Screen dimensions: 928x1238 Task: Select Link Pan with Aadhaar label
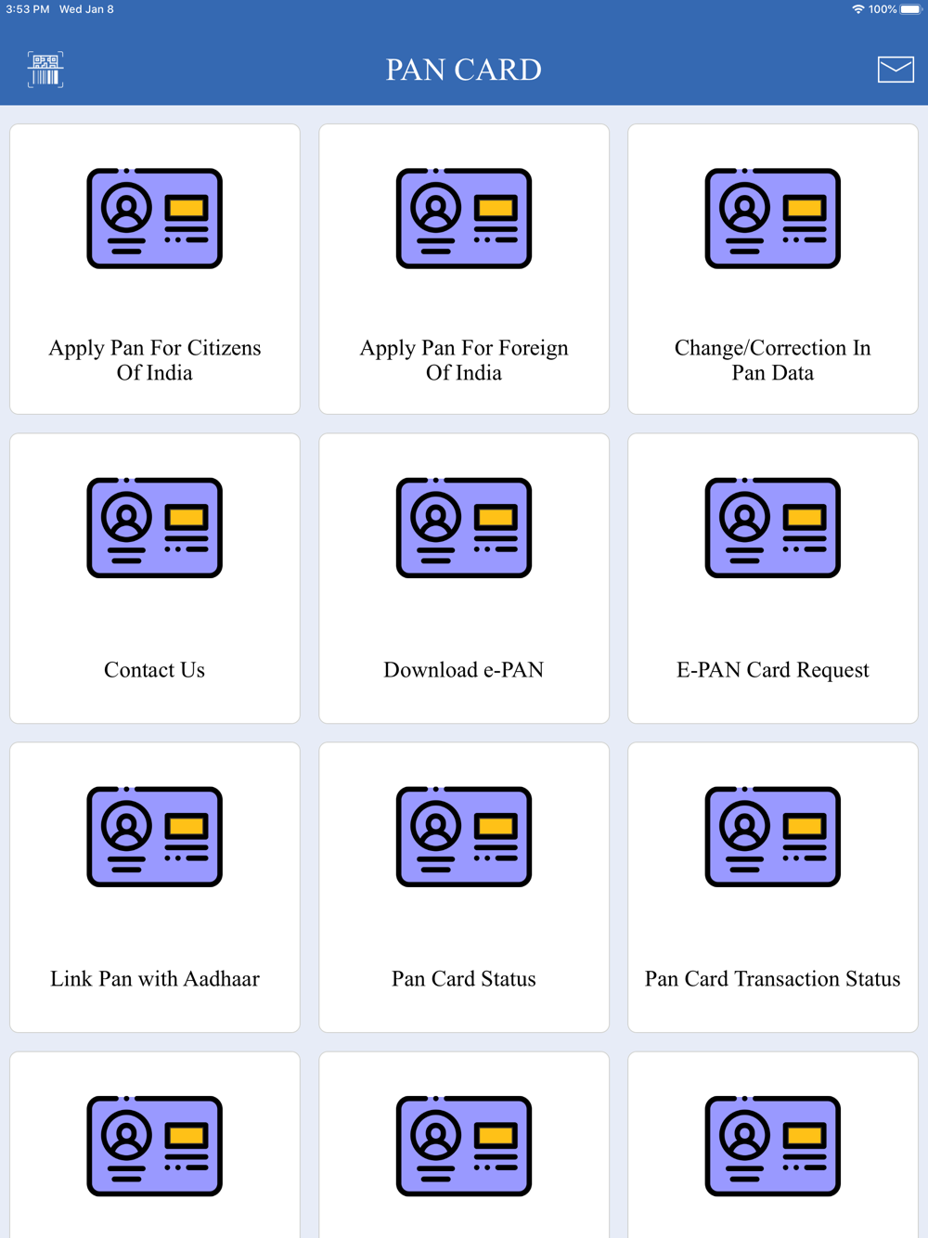[155, 979]
